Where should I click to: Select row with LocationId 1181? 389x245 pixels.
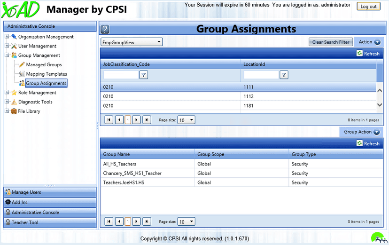[238, 105]
